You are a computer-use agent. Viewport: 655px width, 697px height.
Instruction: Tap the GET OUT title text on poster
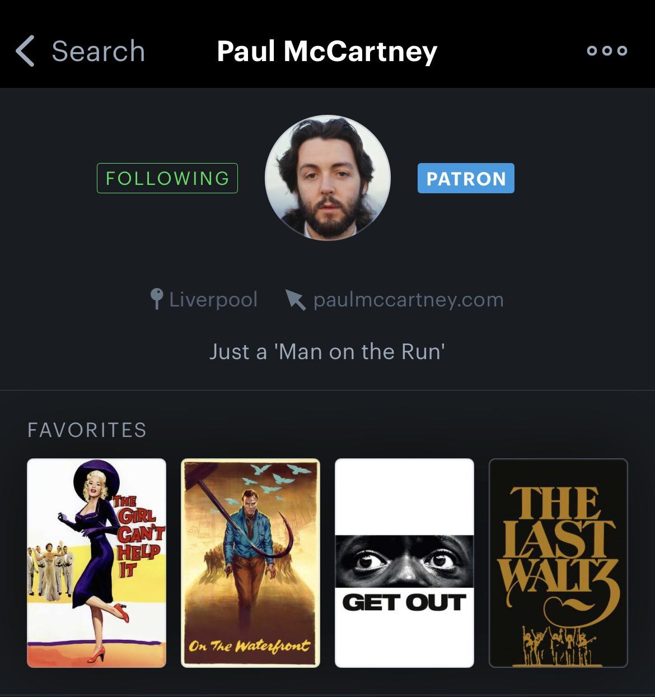coord(404,602)
